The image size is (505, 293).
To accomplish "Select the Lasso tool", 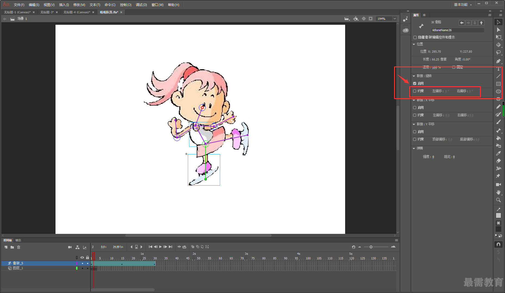I will pyautogui.click(x=498, y=52).
